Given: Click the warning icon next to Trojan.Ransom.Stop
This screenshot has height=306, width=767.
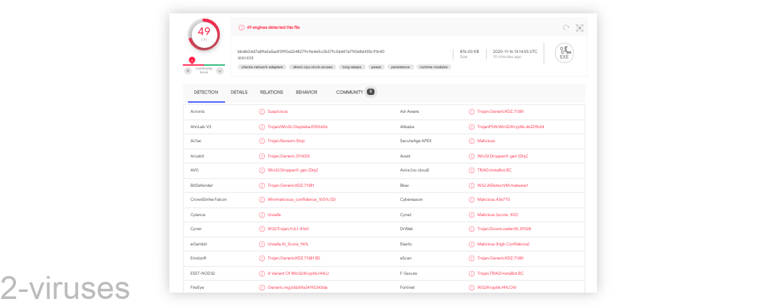Looking at the screenshot, I should click(x=262, y=141).
